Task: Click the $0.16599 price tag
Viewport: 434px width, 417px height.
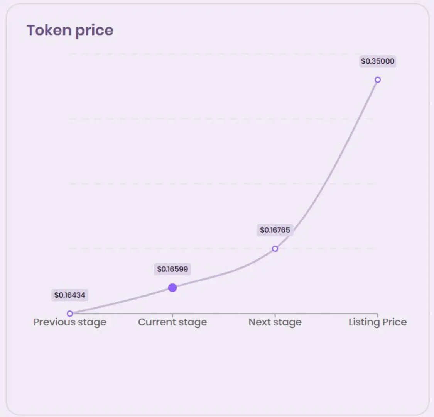Action: coord(172,269)
